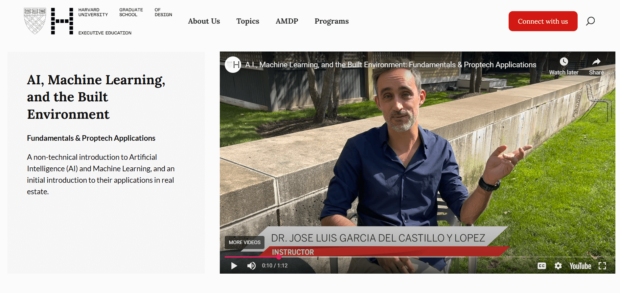Open the About Us menu
Viewport: 620px width, 293px height.
click(x=204, y=21)
